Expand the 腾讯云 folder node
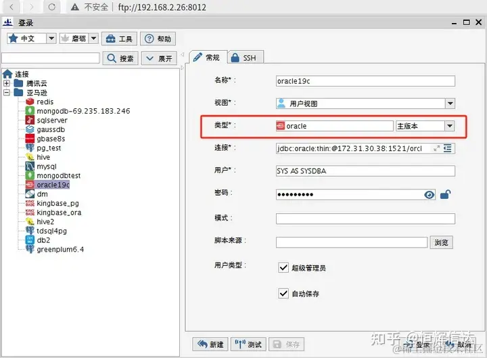 pos(7,83)
